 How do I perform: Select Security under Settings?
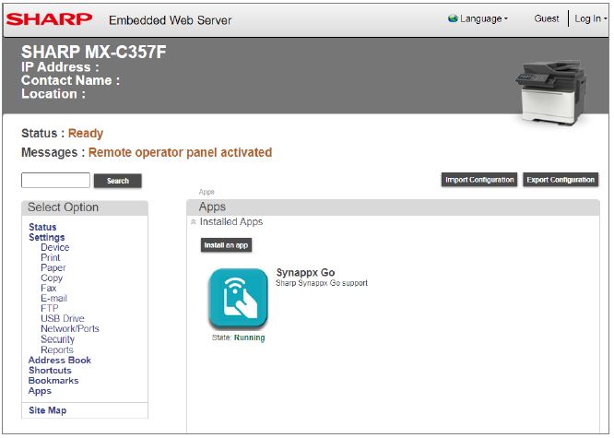[x=57, y=339]
